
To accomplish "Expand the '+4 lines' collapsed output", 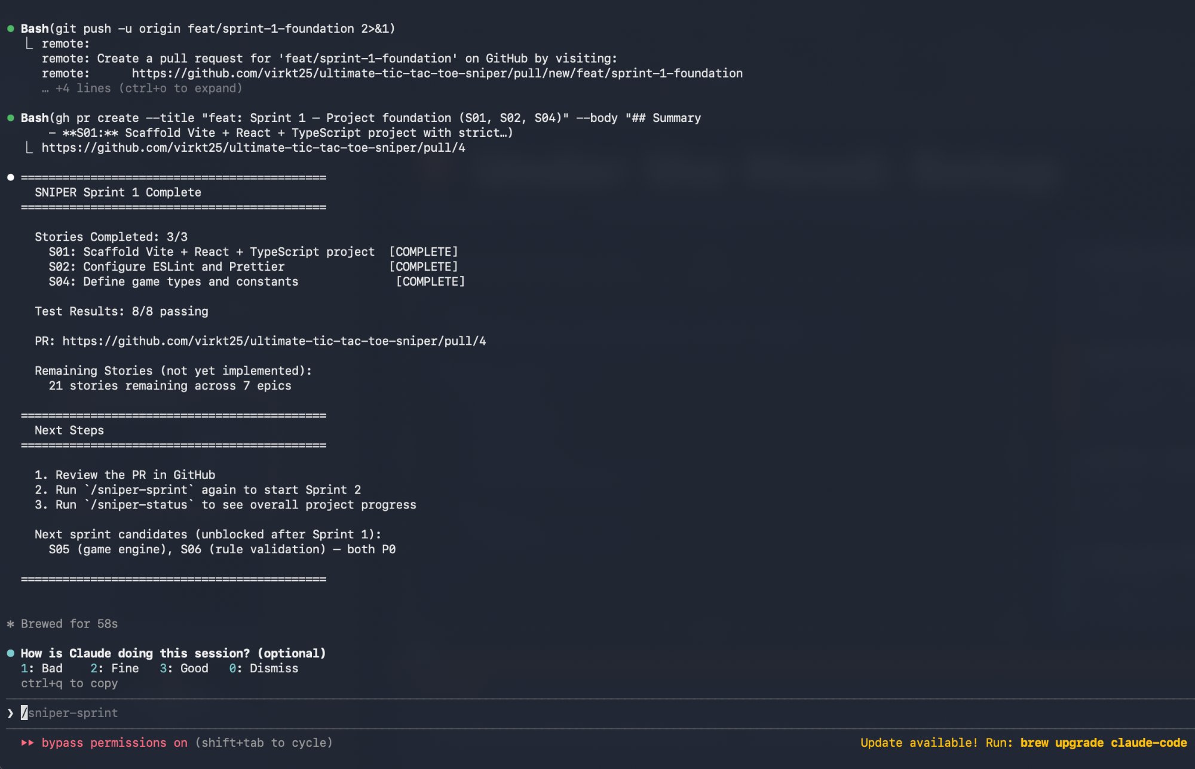I will [x=142, y=88].
